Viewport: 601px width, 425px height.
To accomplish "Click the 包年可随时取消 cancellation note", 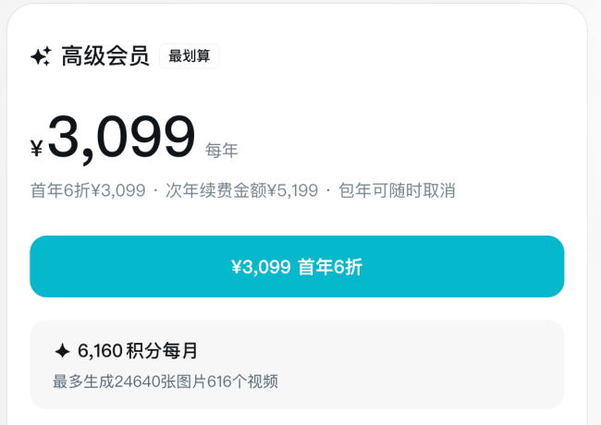I will pyautogui.click(x=398, y=191).
